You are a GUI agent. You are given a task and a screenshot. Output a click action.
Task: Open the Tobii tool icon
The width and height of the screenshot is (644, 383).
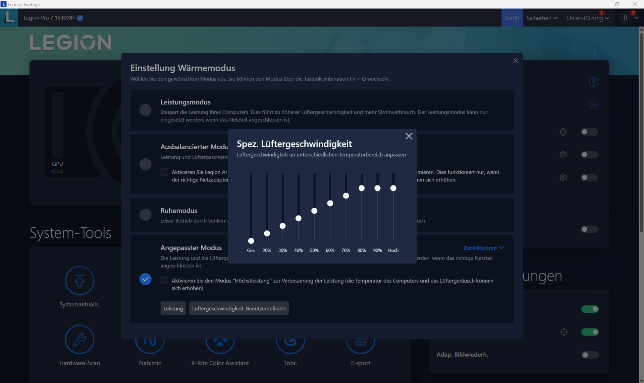point(290,345)
